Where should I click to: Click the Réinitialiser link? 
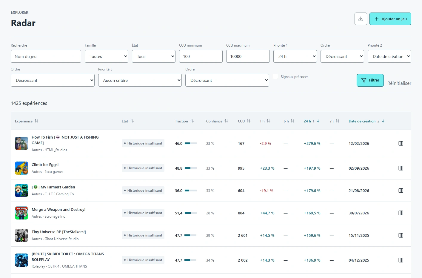click(x=399, y=83)
